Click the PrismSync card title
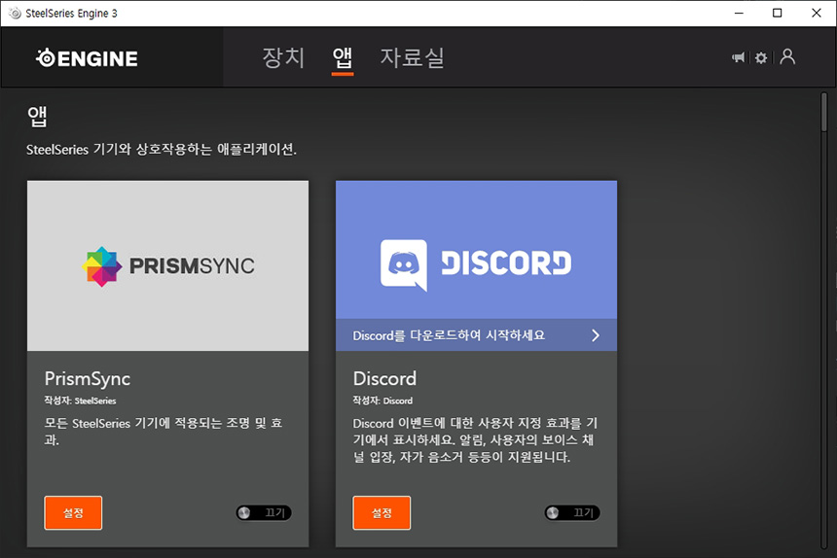The image size is (837, 558). click(88, 379)
